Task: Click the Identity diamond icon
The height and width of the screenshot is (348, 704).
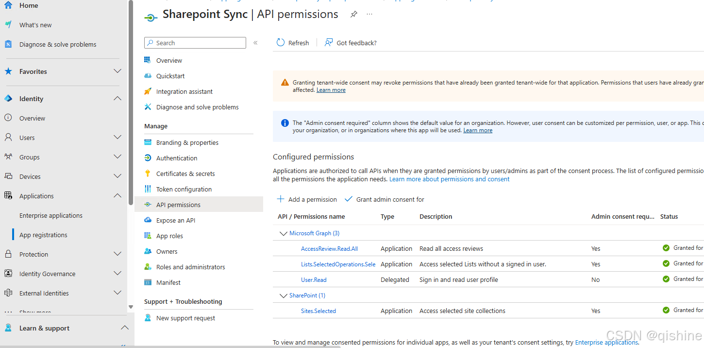Action: (8, 99)
